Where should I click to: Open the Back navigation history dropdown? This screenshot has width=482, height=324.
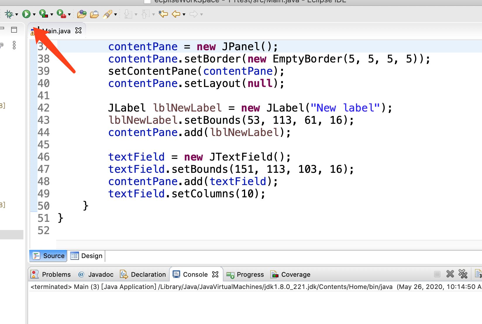tap(184, 14)
